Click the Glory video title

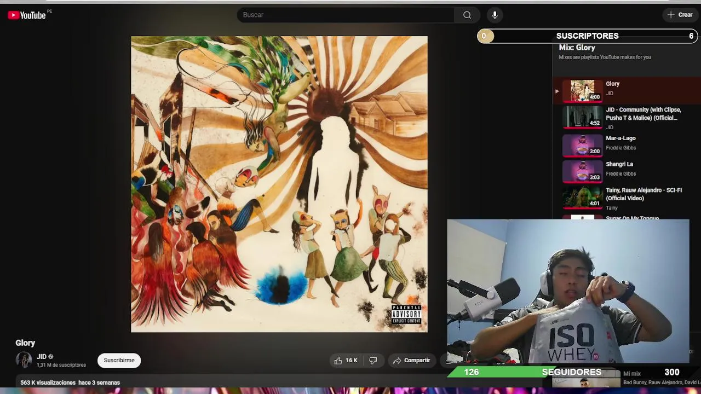(25, 343)
